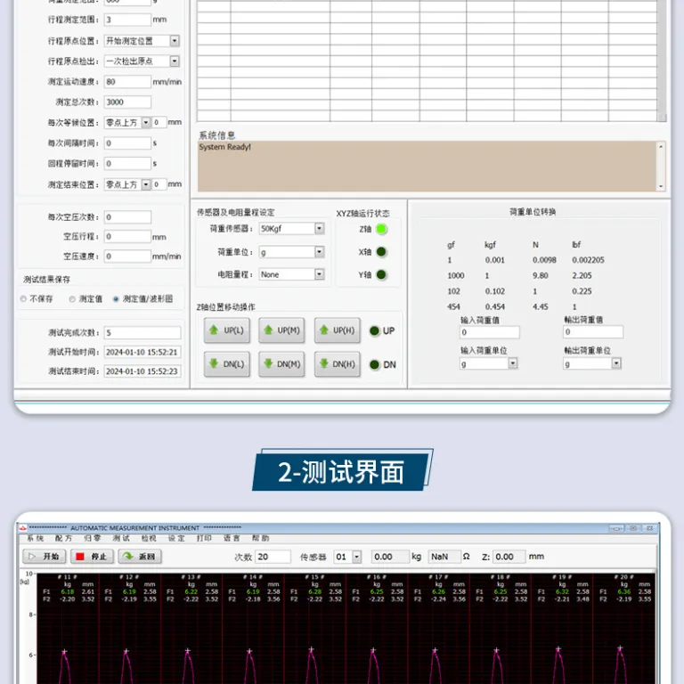
Task: Click the 测定运动速度 field showing 80
Action: [x=127, y=82]
